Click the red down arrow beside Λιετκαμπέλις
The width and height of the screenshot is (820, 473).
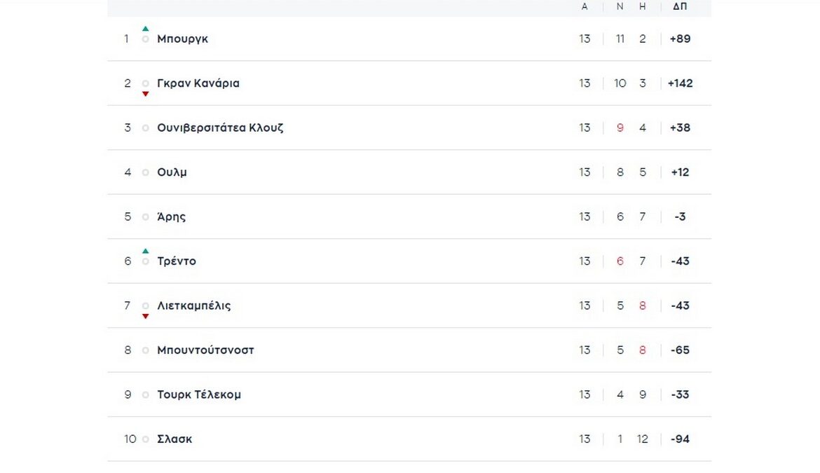point(146,316)
